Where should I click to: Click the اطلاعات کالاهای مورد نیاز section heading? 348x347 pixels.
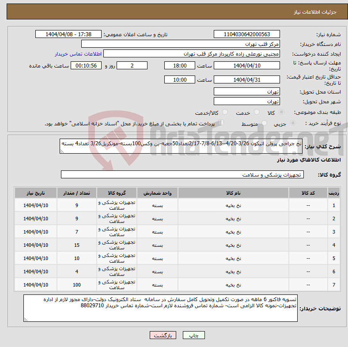pyautogui.click(x=309, y=160)
